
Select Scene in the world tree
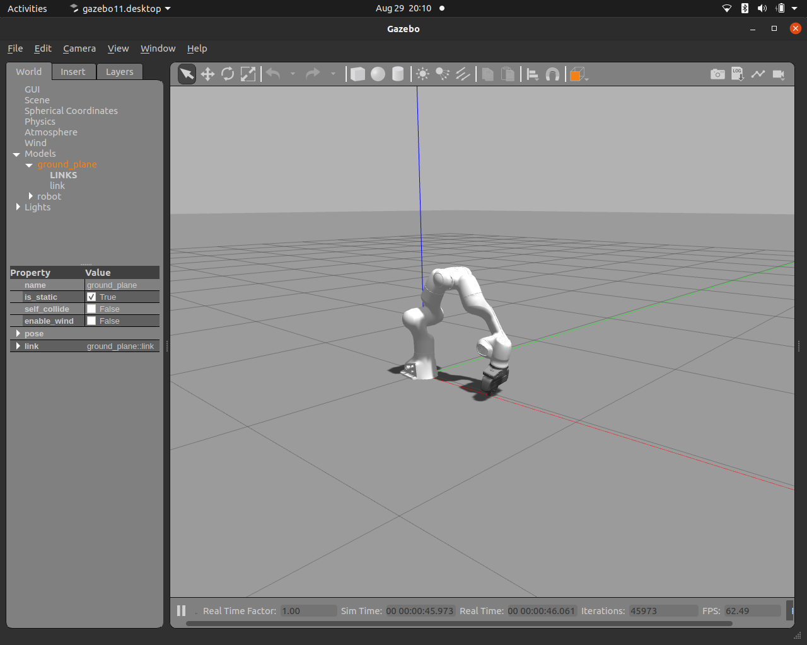(x=37, y=100)
